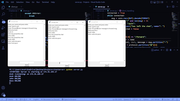Screen dimensions: 180x101
Task: Switch to the client.py tab
Action: [14, 7]
